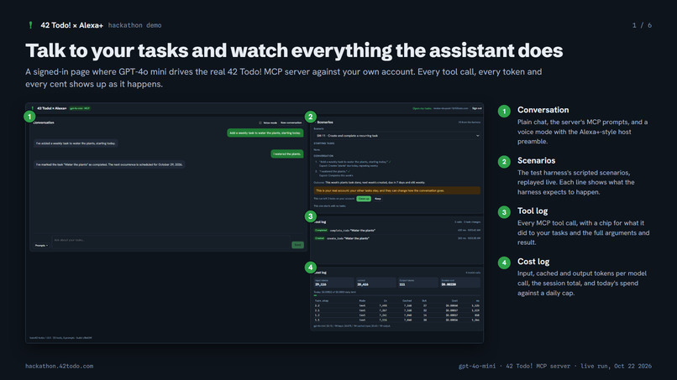The width and height of the screenshot is (677, 380).
Task: Toggle the Voice mode checkbox
Action: [260, 123]
